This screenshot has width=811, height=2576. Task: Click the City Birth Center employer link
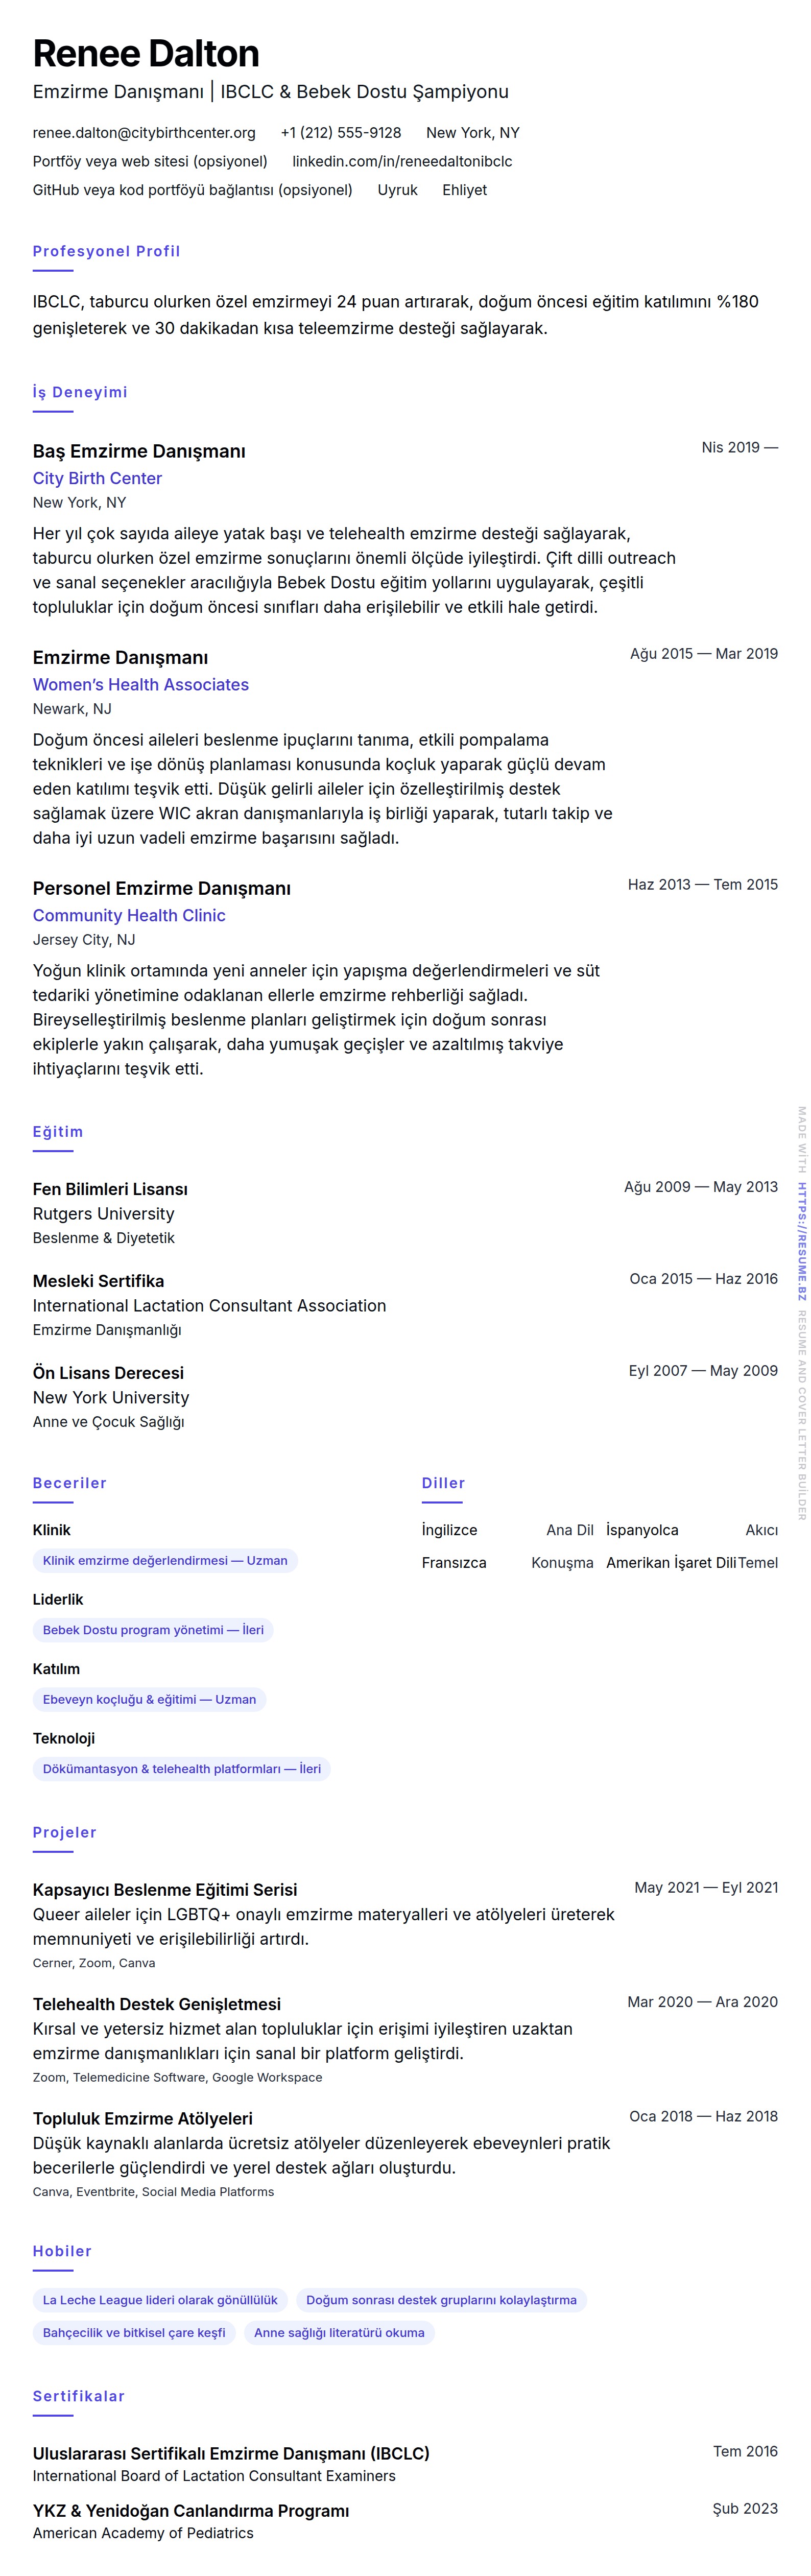(97, 478)
